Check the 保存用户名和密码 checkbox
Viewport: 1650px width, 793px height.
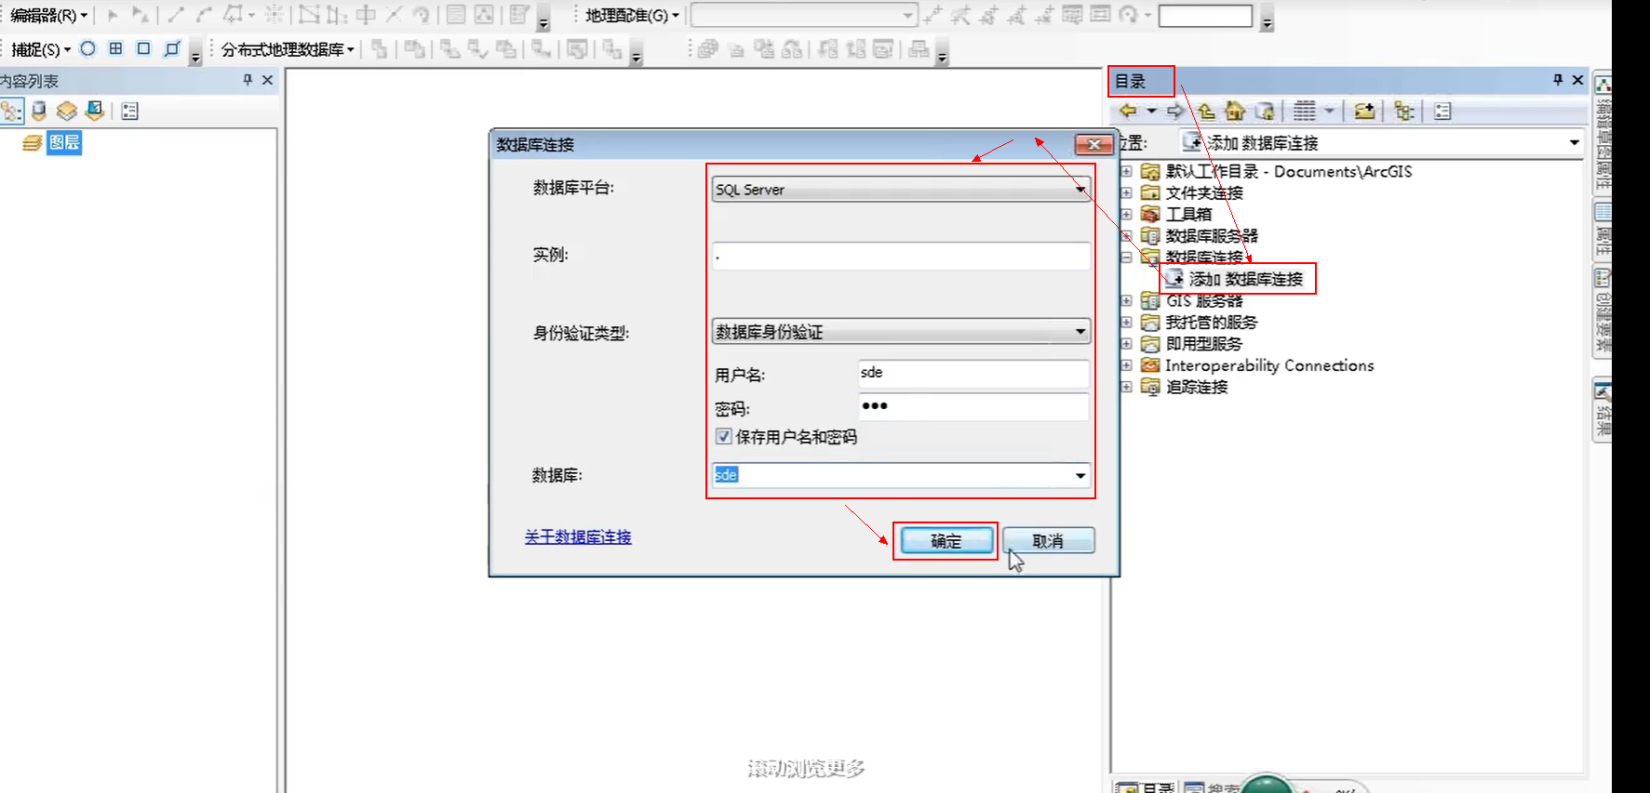(723, 436)
